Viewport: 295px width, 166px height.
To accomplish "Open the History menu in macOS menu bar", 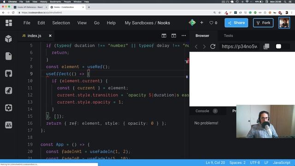I will [43, 2].
